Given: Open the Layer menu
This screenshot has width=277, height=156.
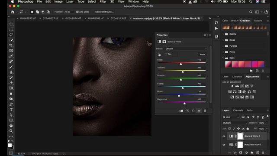Looking at the screenshot, I should [70, 2].
